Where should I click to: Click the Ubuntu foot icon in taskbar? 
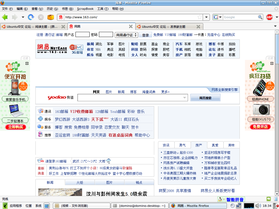[x=5, y=206]
